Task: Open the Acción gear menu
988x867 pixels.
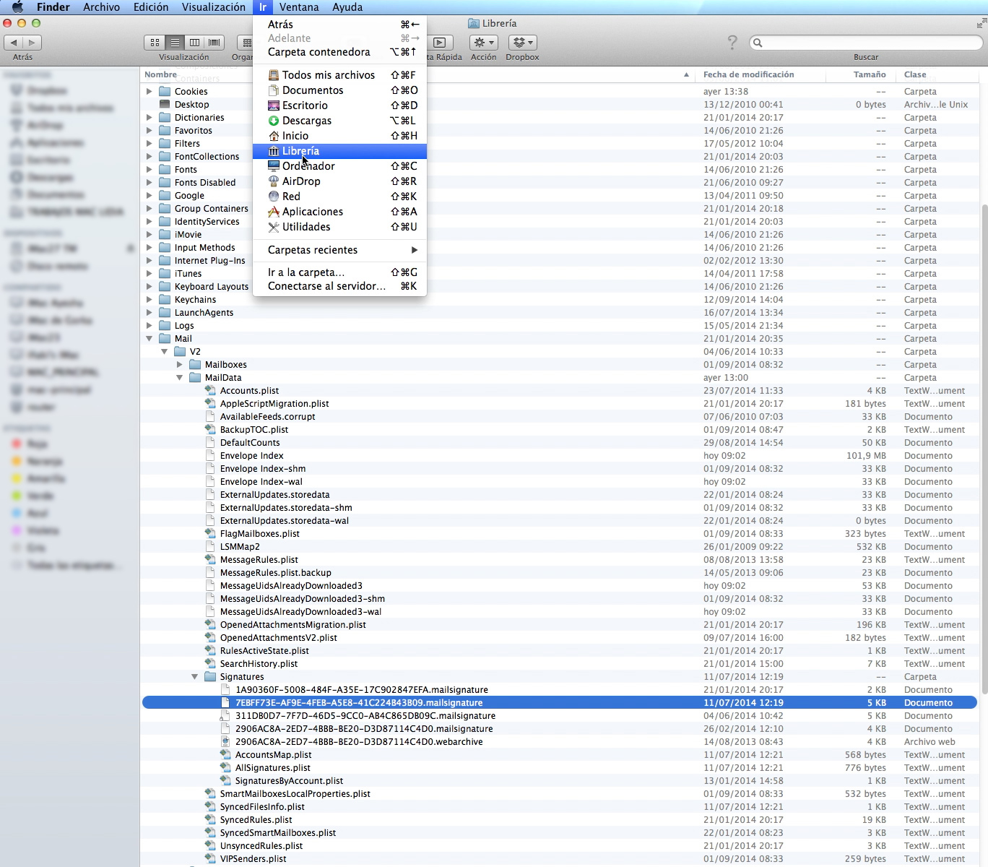Action: (x=484, y=43)
